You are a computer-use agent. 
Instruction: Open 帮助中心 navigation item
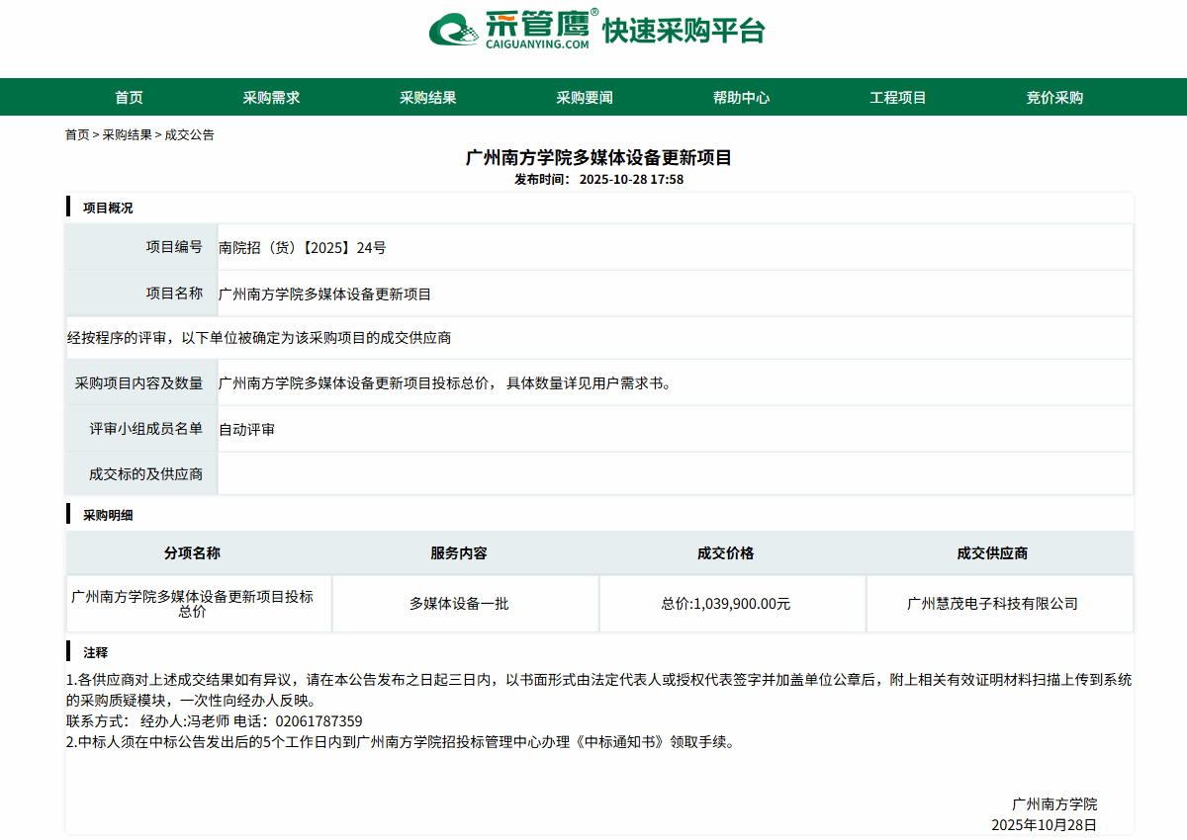tap(741, 97)
